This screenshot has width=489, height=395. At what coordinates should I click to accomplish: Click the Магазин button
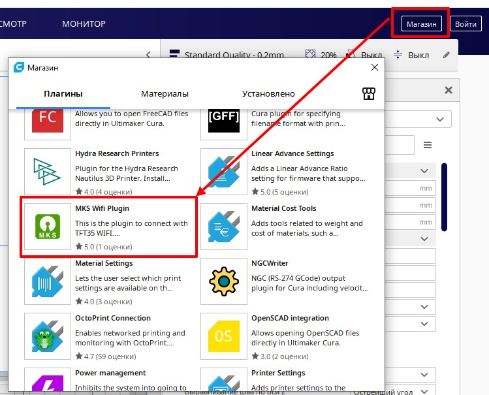[421, 24]
